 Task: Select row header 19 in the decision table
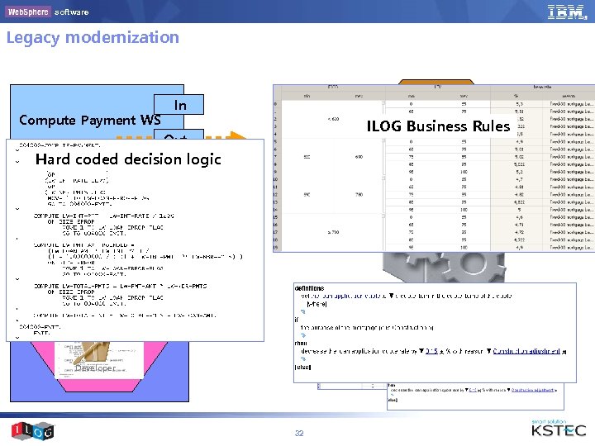276,247
